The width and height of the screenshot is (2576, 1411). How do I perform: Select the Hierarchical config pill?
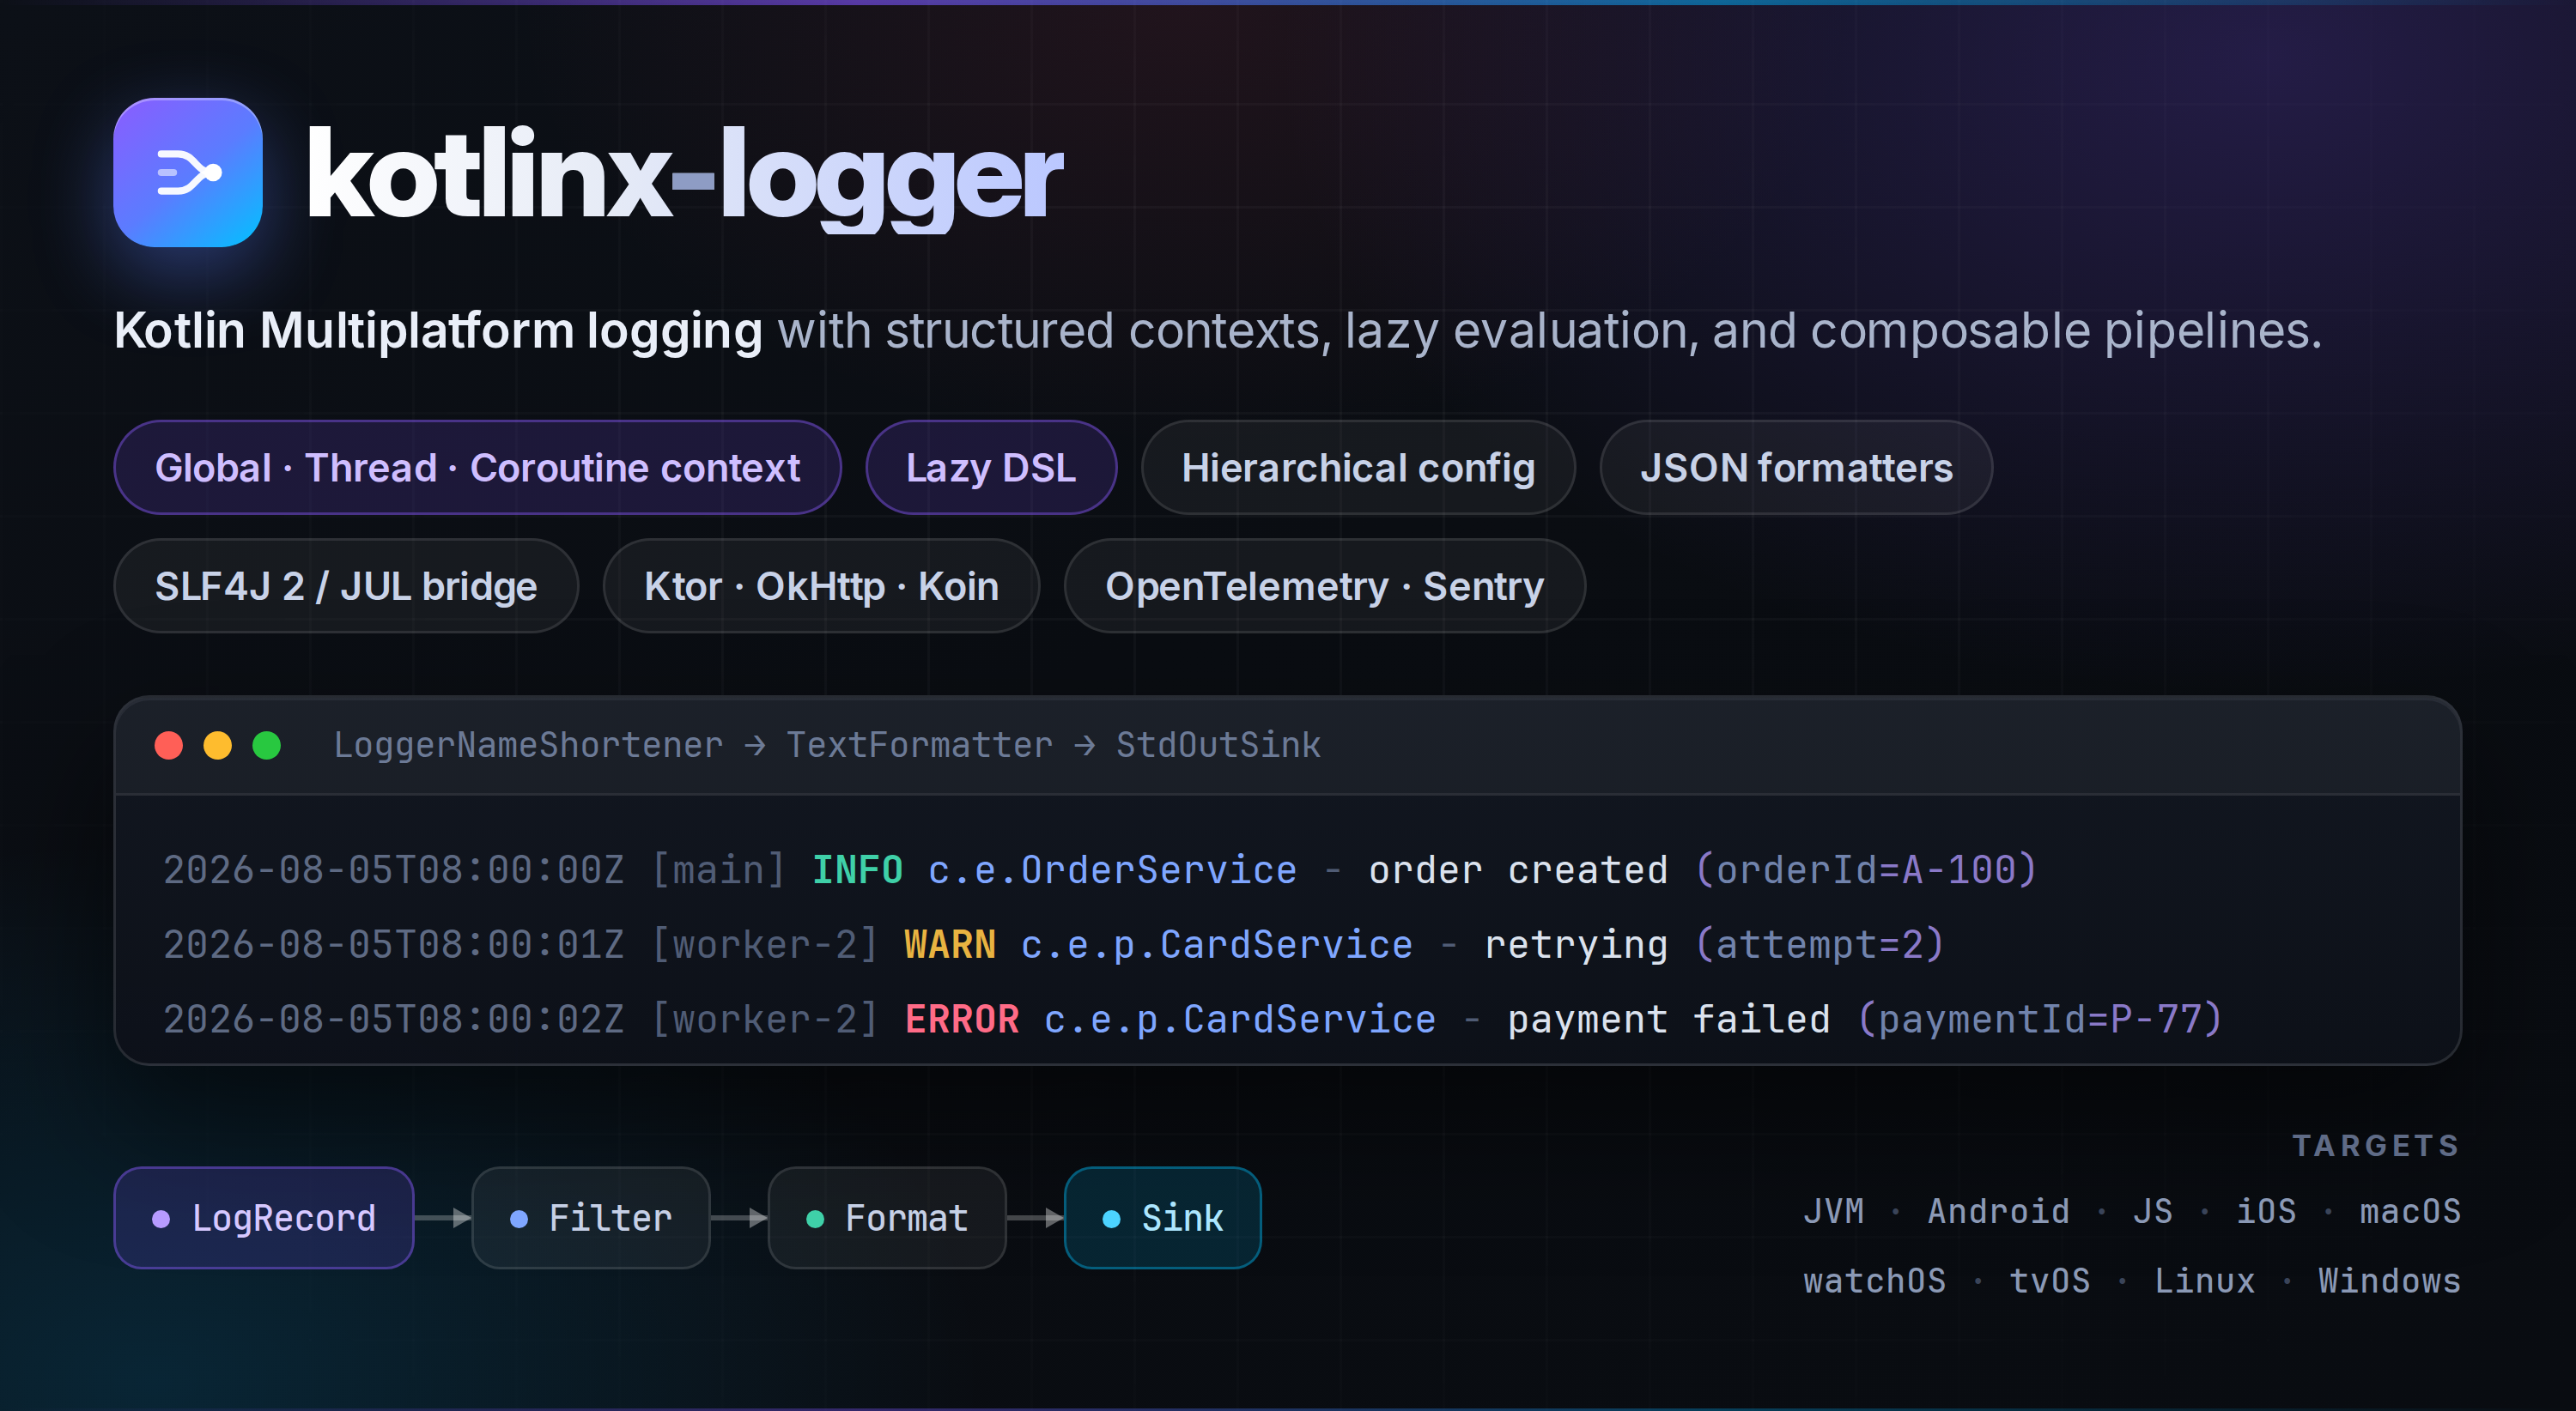click(1358, 468)
